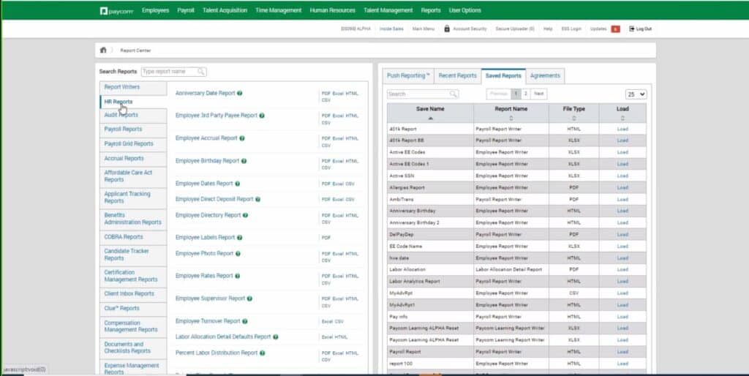This screenshot has width=749, height=376.
Task: Open help icon beside Employee Birthday Report
Action: point(244,160)
